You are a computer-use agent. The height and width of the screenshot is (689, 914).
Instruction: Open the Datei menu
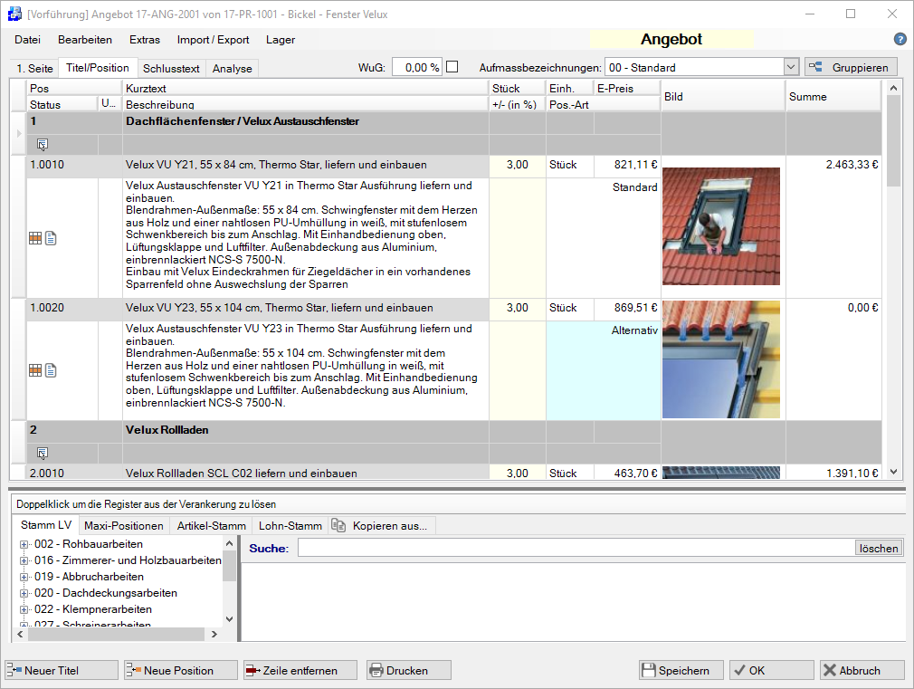coord(27,40)
